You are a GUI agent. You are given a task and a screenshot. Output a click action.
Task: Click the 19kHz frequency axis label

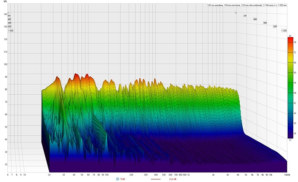pyautogui.click(x=286, y=175)
